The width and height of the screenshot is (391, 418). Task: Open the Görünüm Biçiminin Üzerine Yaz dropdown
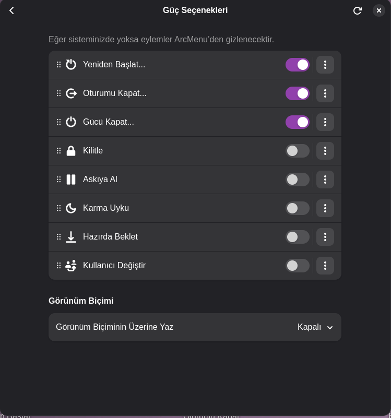[315, 327]
